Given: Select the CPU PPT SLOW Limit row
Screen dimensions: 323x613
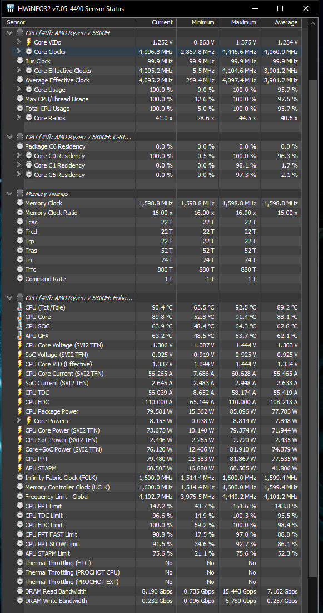Looking at the screenshot, I should coord(152,544).
